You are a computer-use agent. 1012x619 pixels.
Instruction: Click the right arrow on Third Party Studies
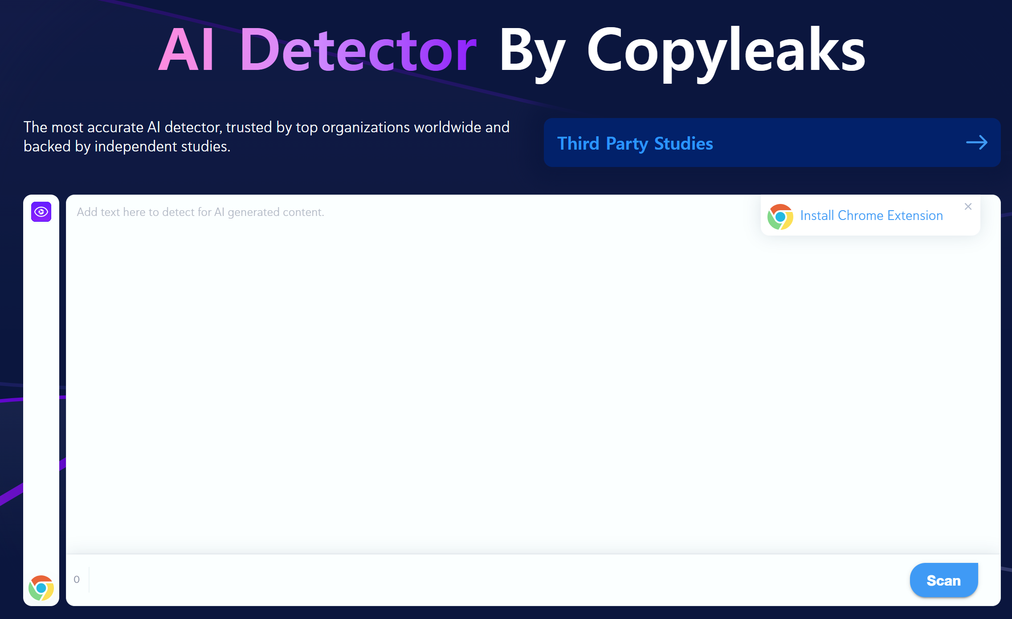click(976, 143)
